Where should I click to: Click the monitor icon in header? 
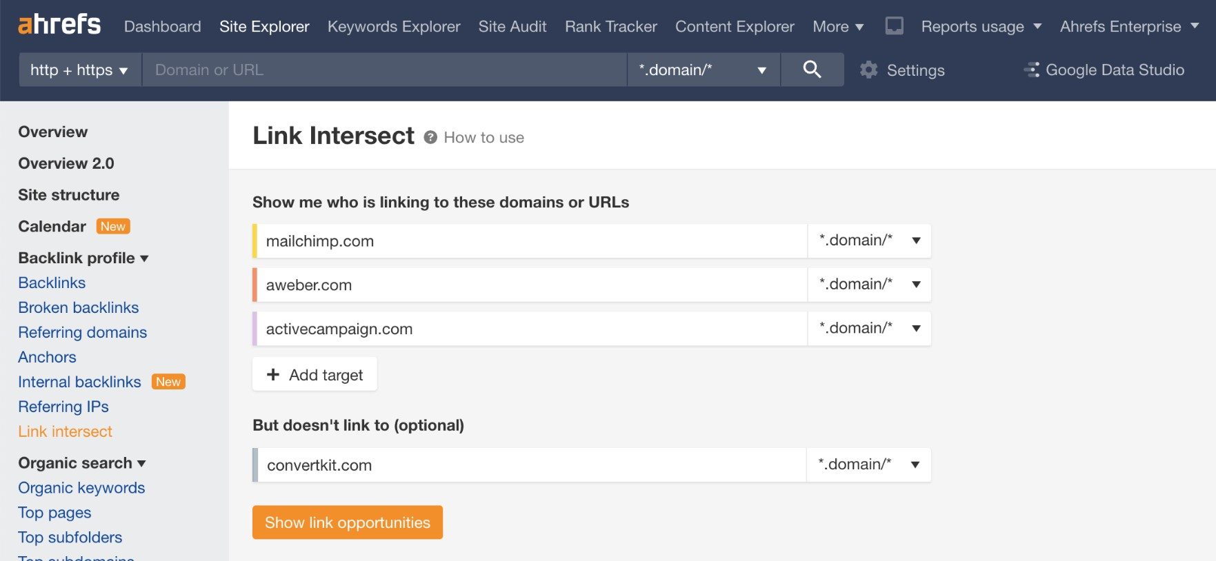[894, 26]
